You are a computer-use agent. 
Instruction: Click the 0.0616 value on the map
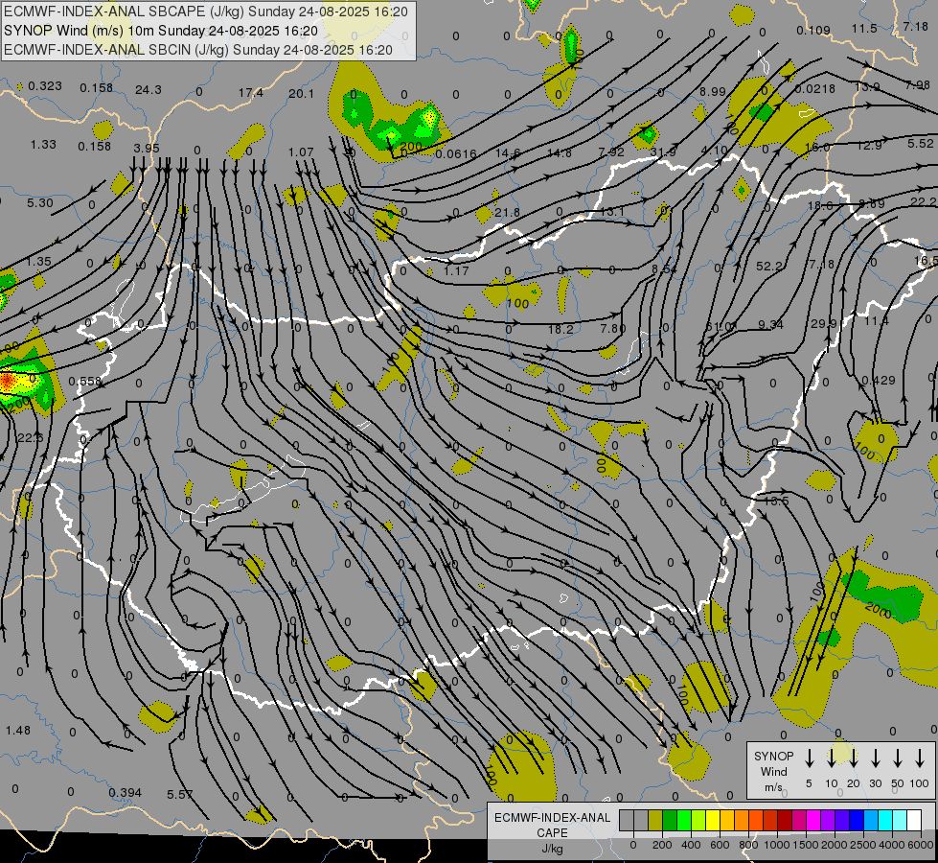(x=456, y=154)
